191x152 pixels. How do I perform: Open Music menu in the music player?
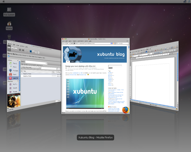(10, 44)
